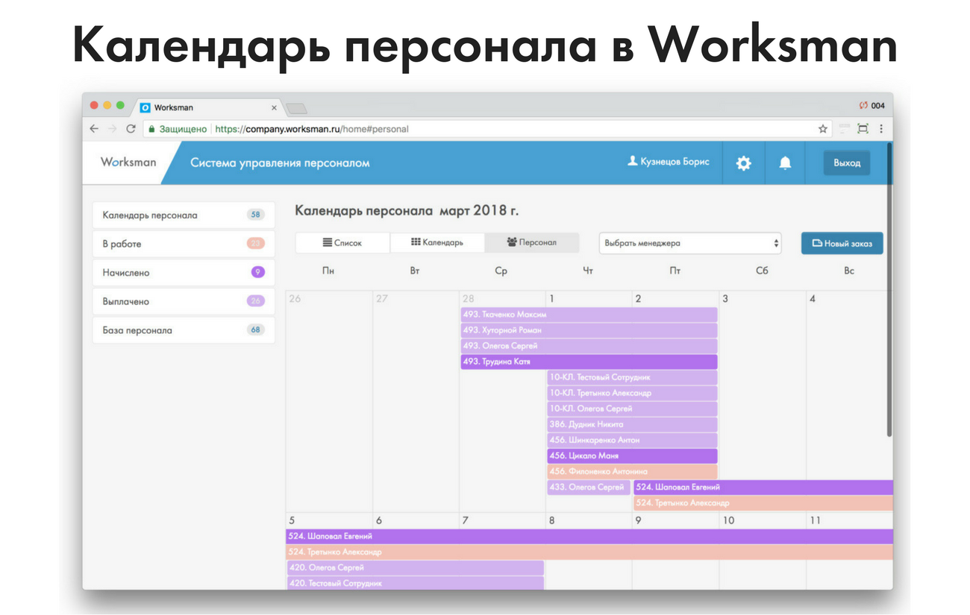Viewport: 970px width, 615px height.
Task: Open event 420. Олегов Сергей
Action: pyautogui.click(x=416, y=568)
